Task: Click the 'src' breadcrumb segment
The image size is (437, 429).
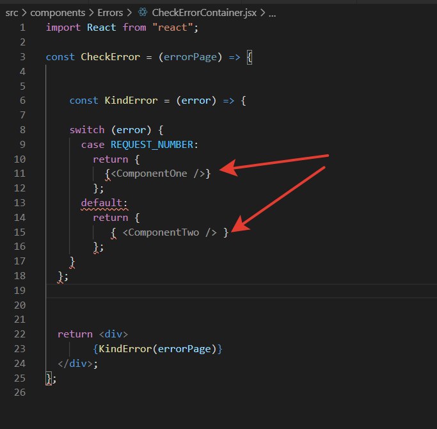Action: coord(12,13)
